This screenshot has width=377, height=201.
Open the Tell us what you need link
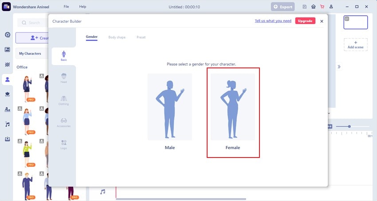(273, 21)
